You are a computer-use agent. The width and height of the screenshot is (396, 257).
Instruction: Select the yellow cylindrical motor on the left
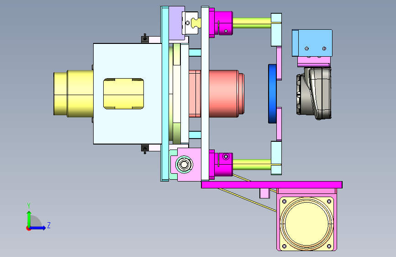click(74, 94)
